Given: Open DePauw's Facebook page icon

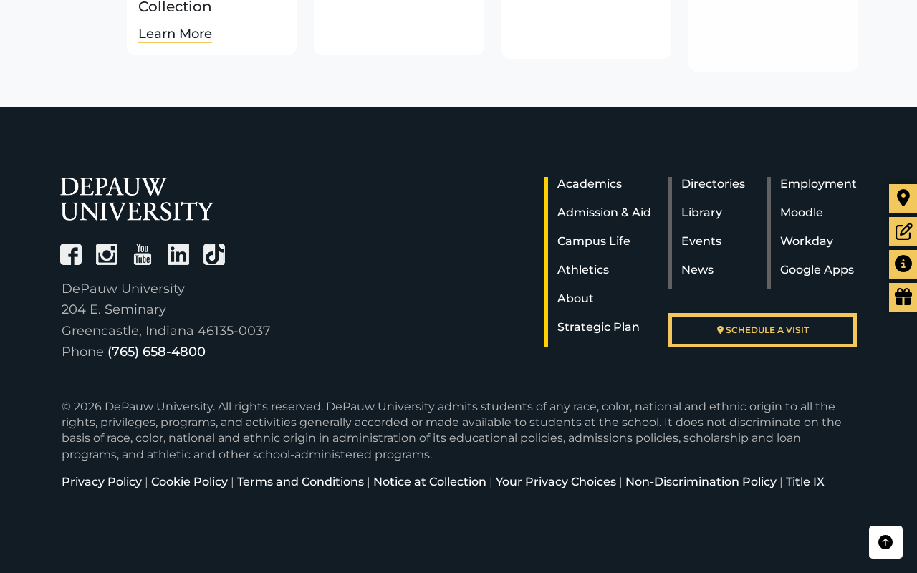Looking at the screenshot, I should 71,254.
